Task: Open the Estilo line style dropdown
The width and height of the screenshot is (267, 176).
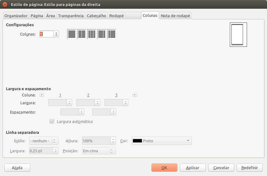Action: coord(44,141)
